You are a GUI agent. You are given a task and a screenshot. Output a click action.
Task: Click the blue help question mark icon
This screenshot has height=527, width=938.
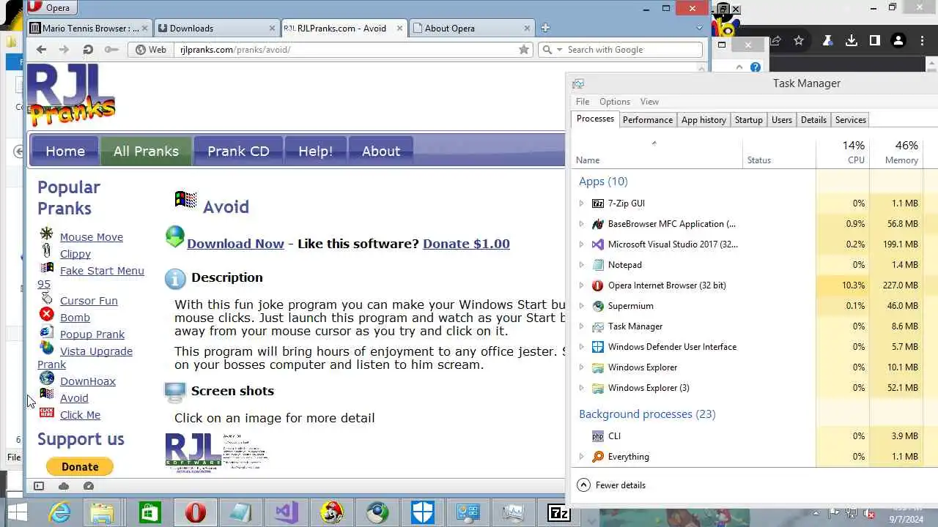(756, 67)
